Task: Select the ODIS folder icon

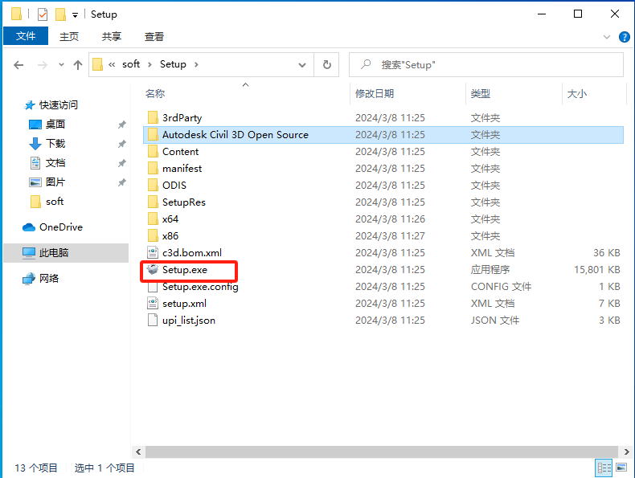Action: (x=153, y=186)
